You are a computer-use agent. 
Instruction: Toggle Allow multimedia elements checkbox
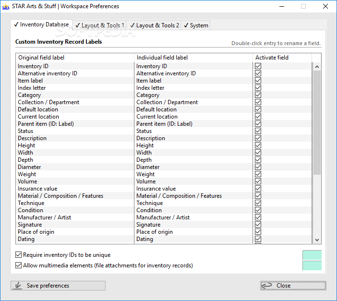pos(19,265)
